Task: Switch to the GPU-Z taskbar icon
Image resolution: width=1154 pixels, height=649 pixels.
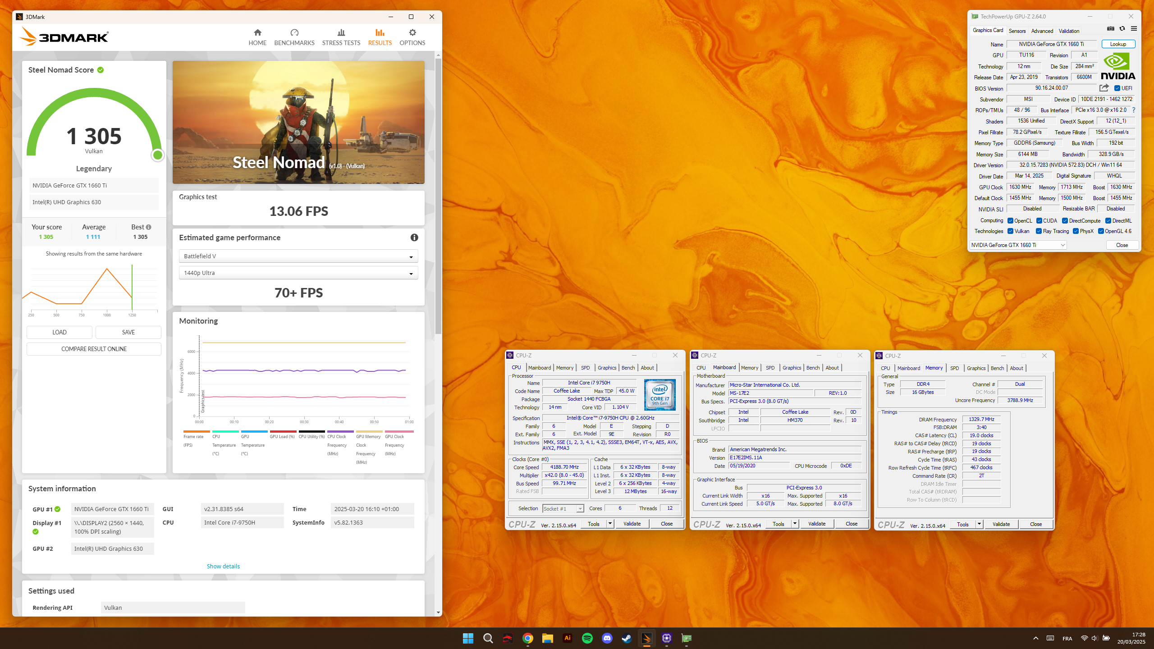Action: (686, 638)
